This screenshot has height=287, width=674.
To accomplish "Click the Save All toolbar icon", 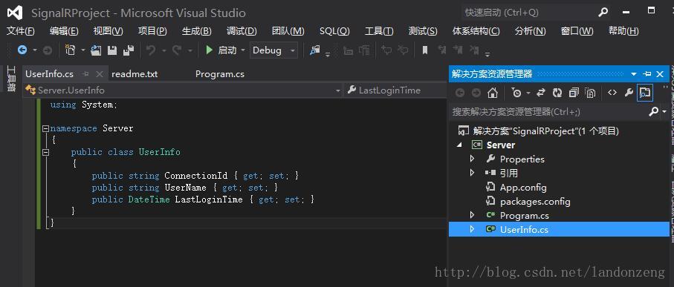I will (128, 50).
